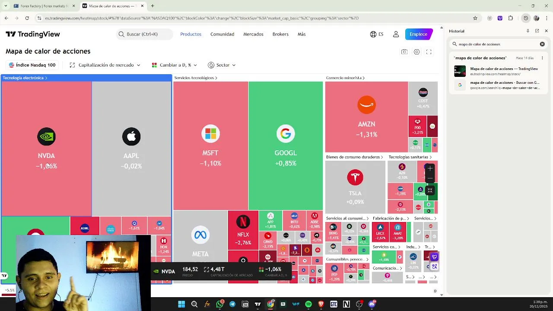Open the Chrome three-dot menu
The width and height of the screenshot is (553, 311).
(x=547, y=18)
